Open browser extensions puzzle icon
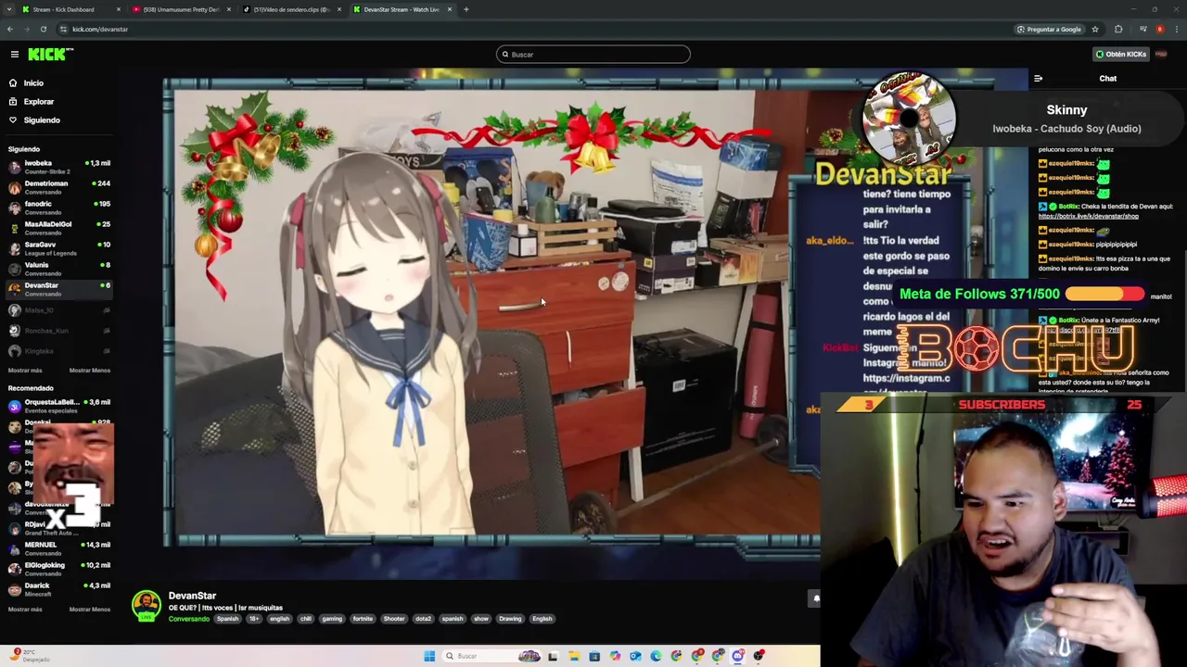This screenshot has height=667, width=1187. click(1118, 29)
